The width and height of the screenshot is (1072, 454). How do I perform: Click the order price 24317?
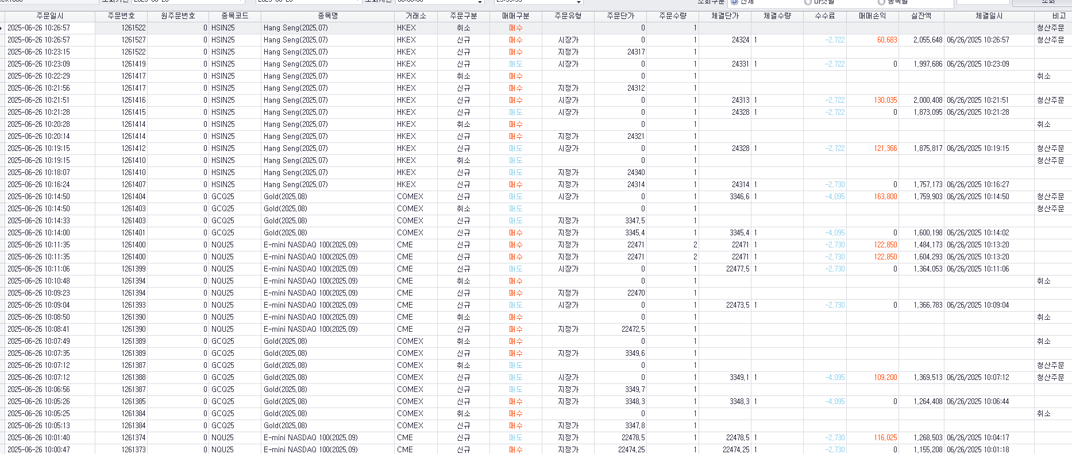(x=636, y=52)
